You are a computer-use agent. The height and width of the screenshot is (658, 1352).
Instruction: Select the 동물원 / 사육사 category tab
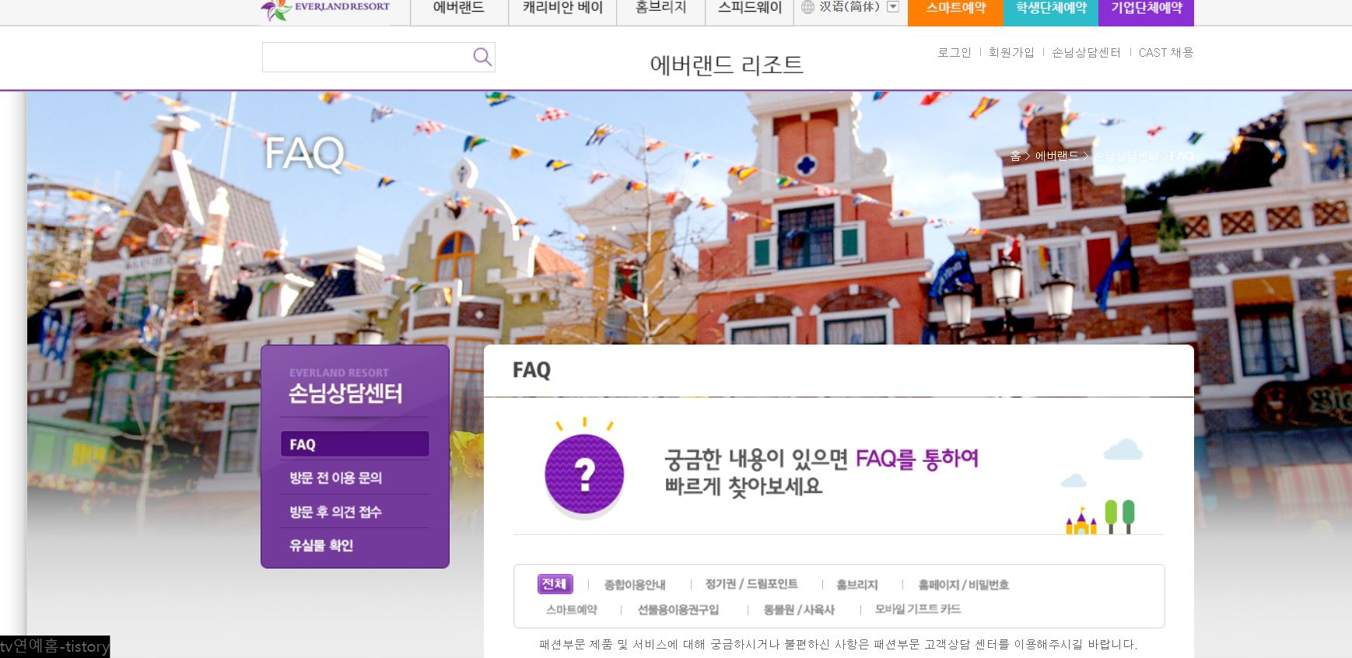[x=799, y=610]
